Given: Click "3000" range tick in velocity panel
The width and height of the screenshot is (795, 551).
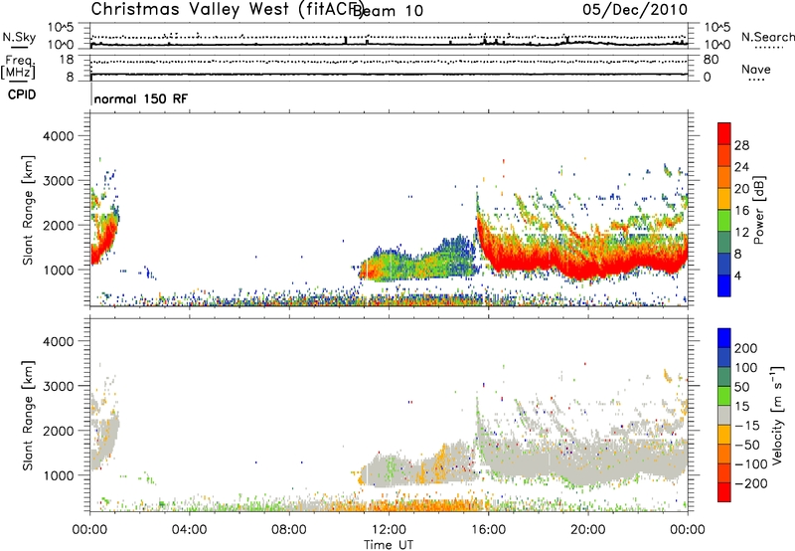Looking at the screenshot, I should click(58, 386).
